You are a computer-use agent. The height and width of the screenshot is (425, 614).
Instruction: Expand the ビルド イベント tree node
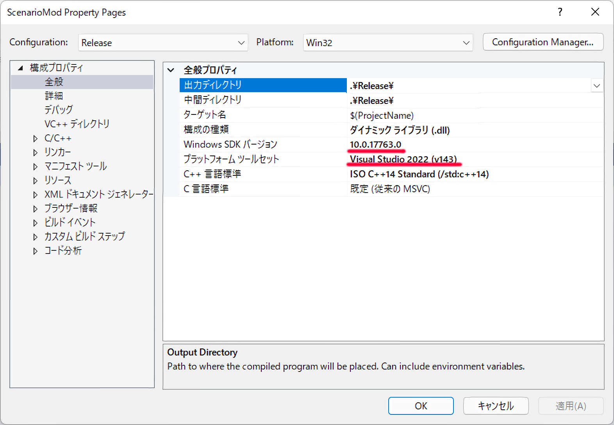(x=36, y=223)
